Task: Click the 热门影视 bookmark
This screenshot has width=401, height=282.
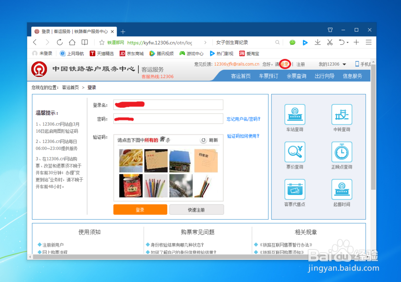Action: (221, 54)
